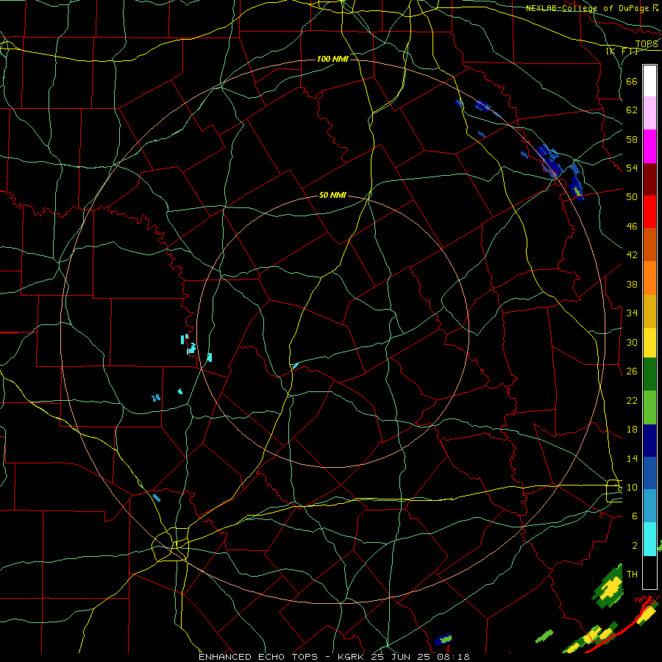Screen dimensions: 662x662
Task: Click the 'TOPS' legend title
Action: (x=647, y=43)
